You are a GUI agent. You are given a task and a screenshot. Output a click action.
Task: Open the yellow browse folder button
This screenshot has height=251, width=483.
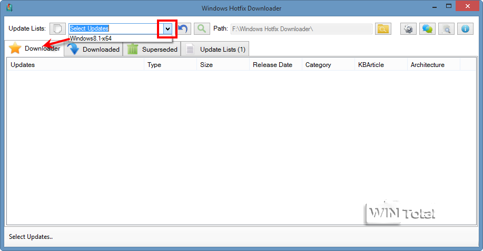(x=383, y=28)
